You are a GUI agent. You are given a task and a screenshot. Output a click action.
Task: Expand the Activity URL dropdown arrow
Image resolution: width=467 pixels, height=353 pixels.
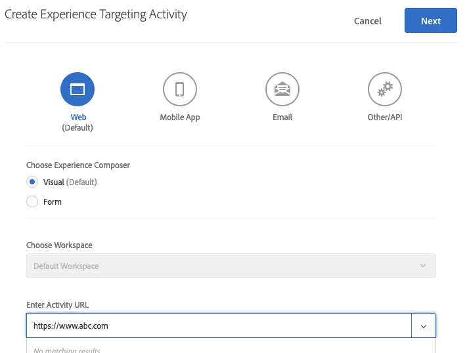[x=424, y=325]
